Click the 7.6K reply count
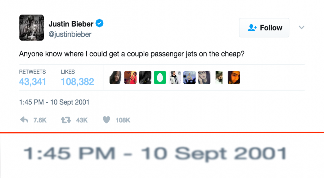 tap(40, 120)
